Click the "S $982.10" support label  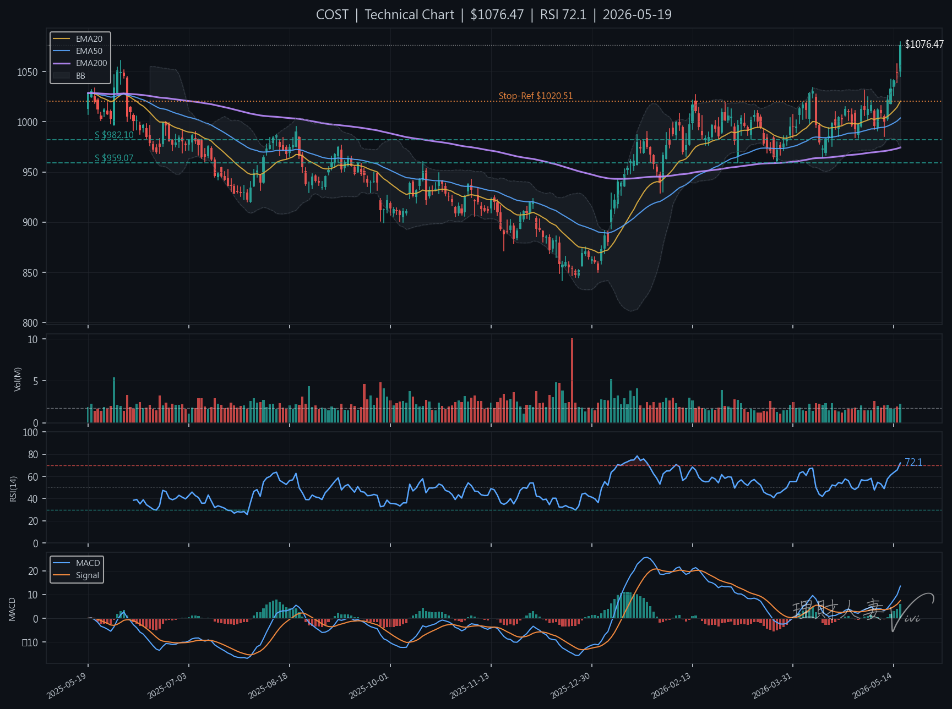pyautogui.click(x=114, y=135)
